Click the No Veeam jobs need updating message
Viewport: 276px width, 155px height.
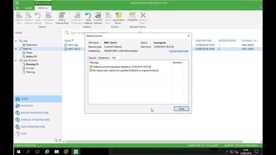[x=125, y=71]
